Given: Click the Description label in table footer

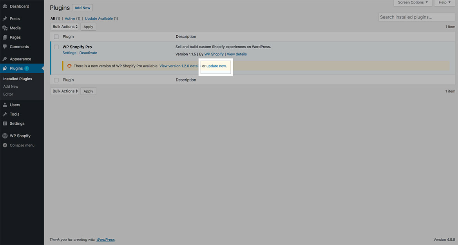Looking at the screenshot, I should (x=186, y=80).
